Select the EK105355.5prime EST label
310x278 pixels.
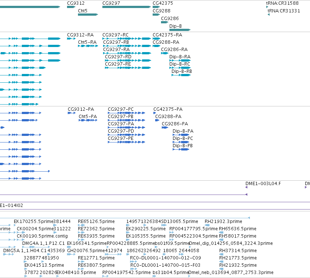(146, 236)
